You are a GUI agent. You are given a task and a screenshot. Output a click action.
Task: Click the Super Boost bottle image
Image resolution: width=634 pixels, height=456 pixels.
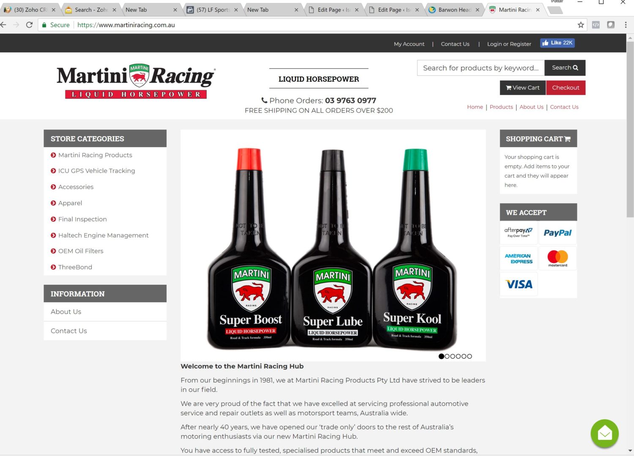point(249,249)
